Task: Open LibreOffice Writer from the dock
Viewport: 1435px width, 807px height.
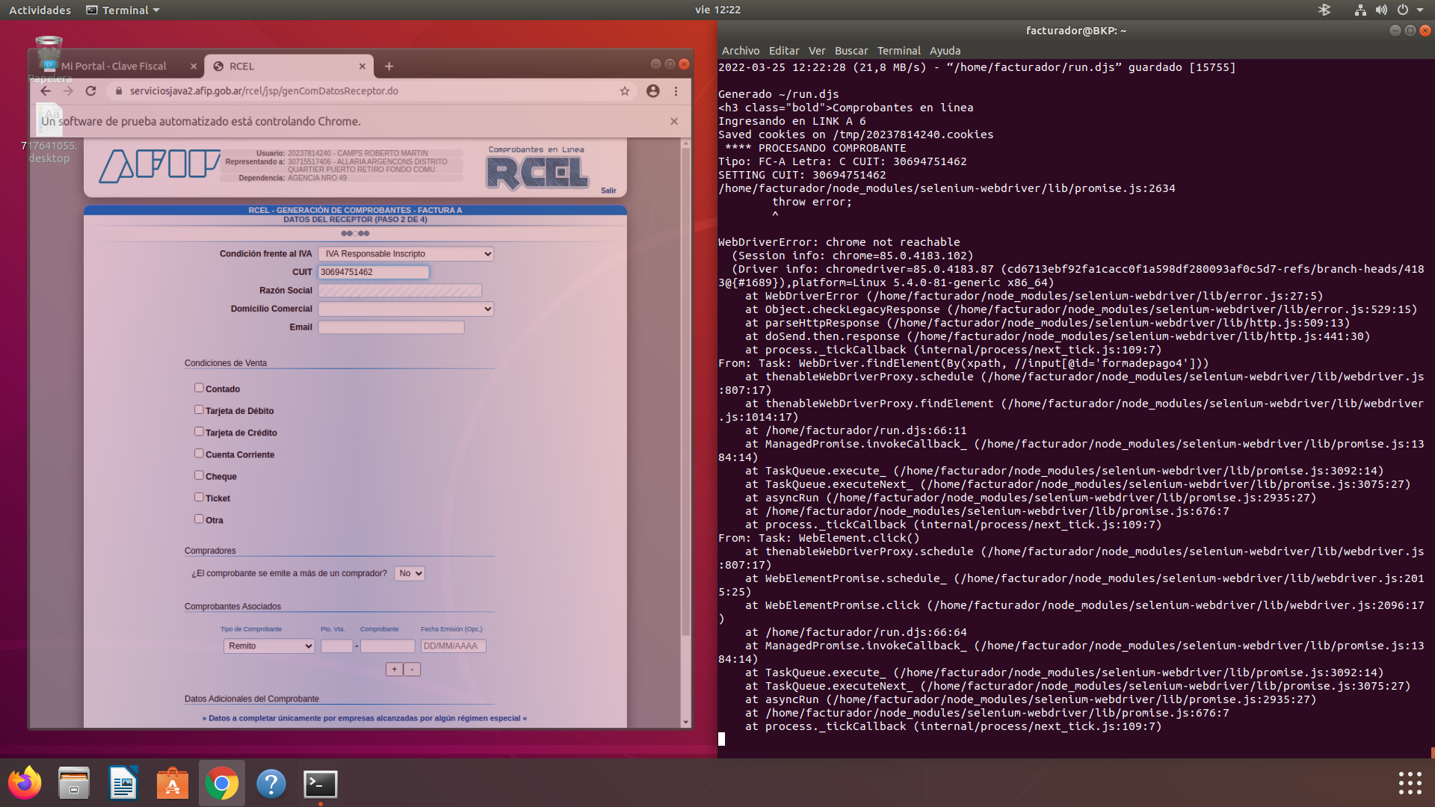Action: 123,783
